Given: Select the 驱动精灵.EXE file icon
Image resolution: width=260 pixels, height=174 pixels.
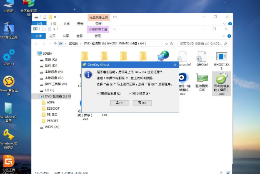Looking at the screenshot, I should click(x=202, y=82).
